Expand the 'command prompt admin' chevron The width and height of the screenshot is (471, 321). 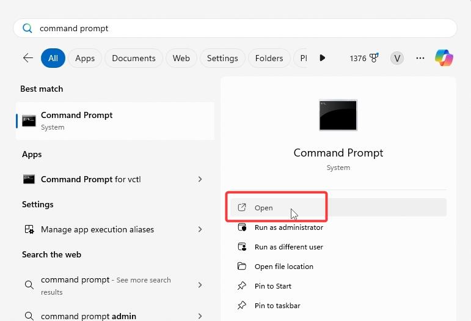[200, 316]
